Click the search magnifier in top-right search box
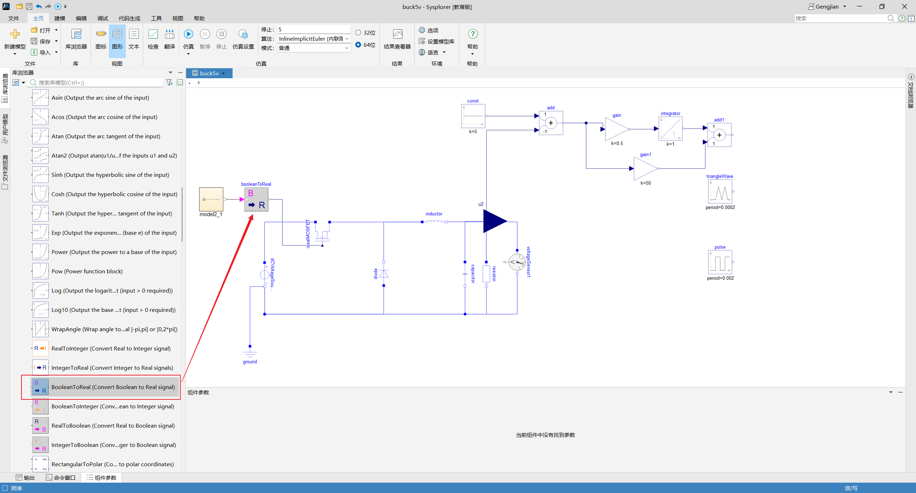 pos(891,18)
